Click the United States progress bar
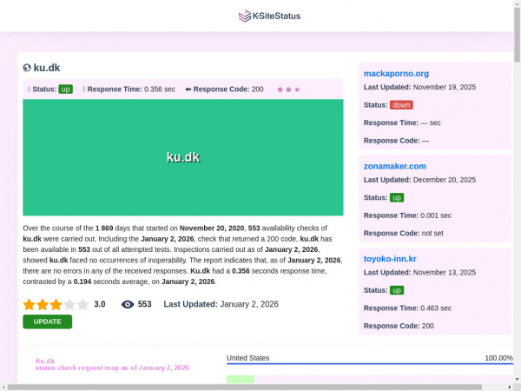 (x=369, y=364)
